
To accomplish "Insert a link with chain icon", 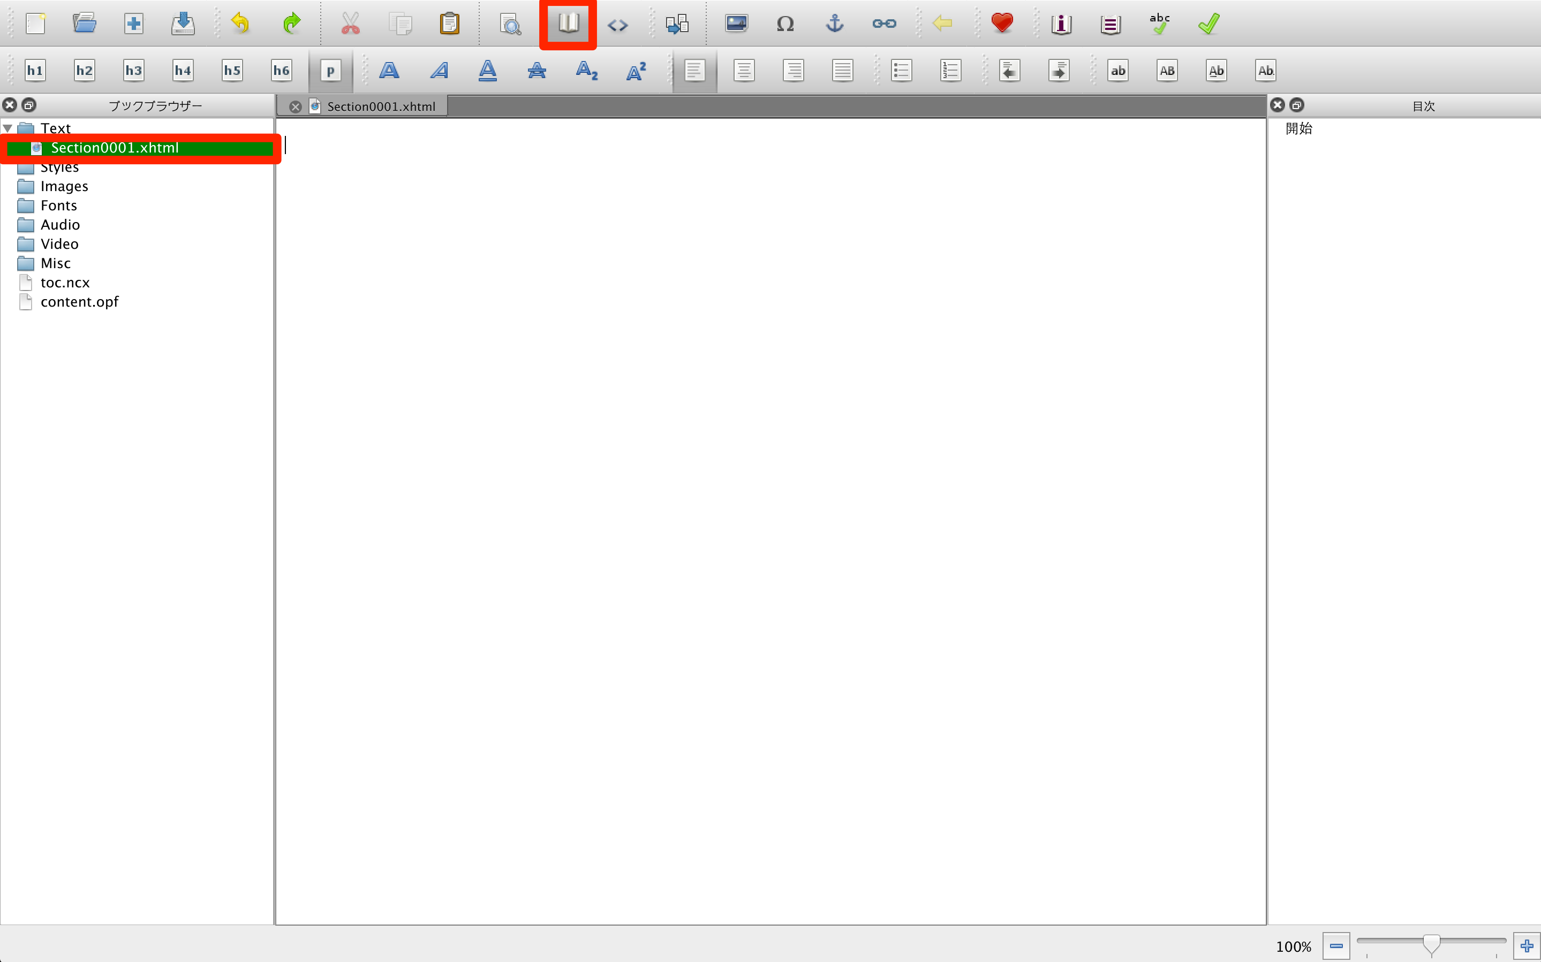I will pos(883,24).
